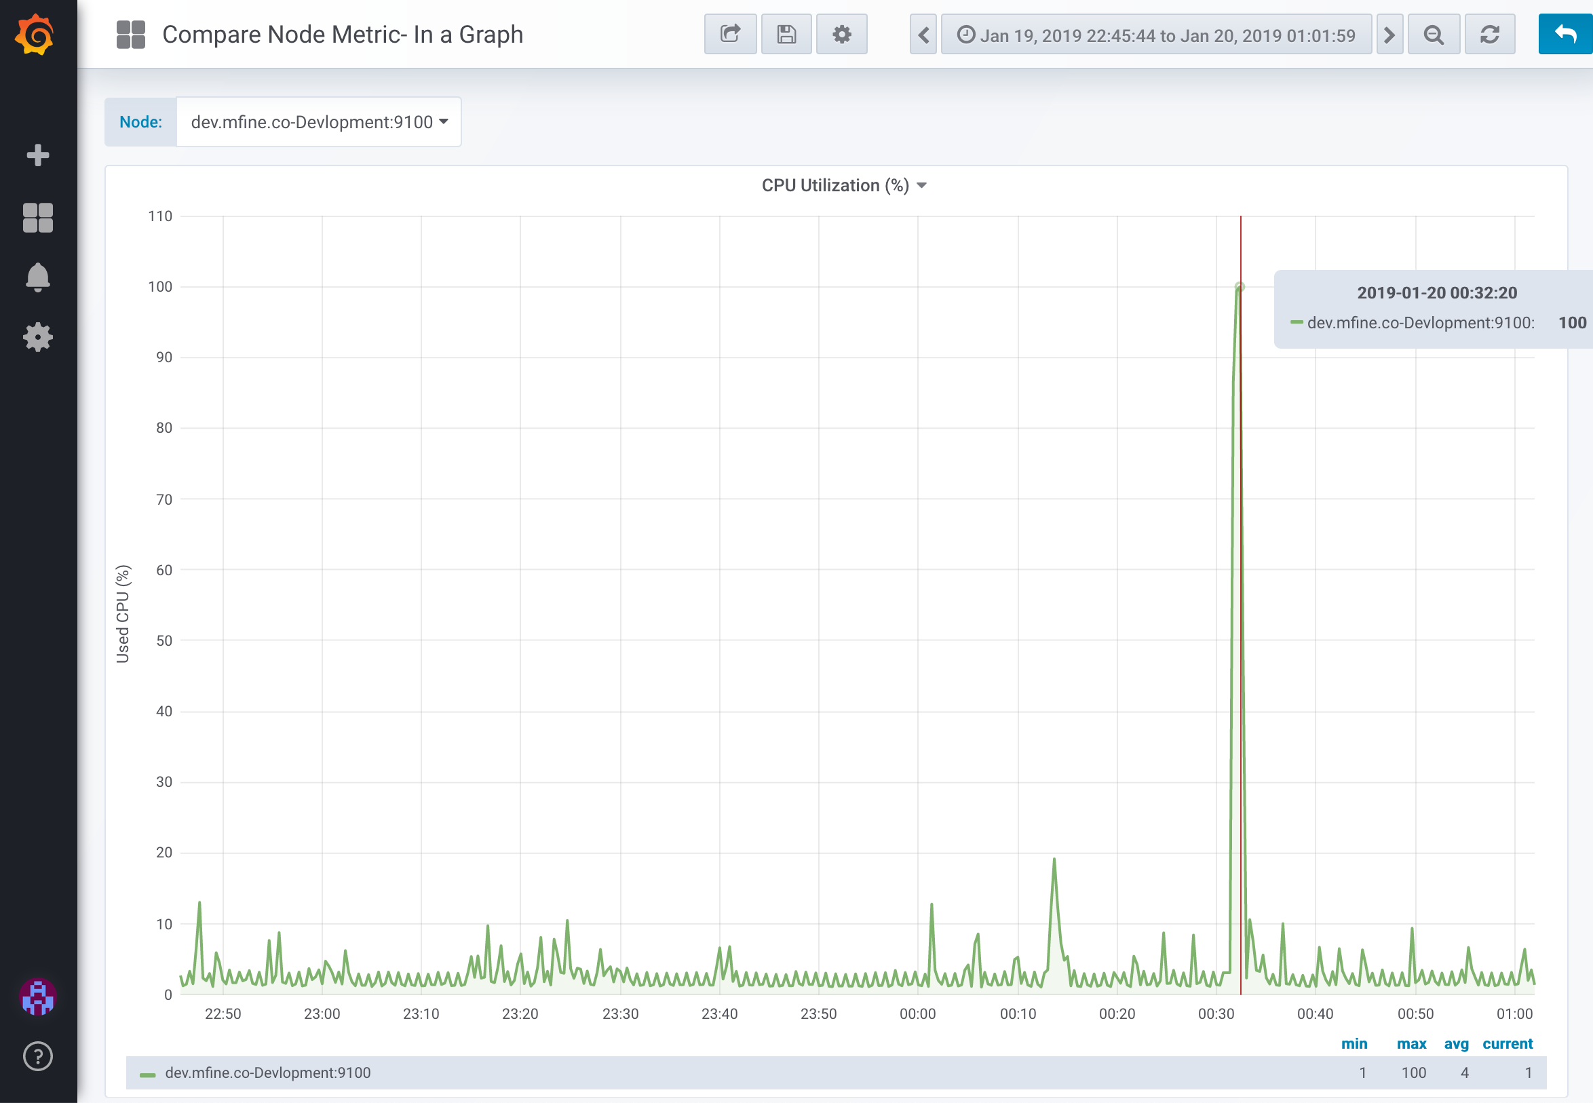The width and height of the screenshot is (1593, 1103).
Task: Click the Share dashboard icon
Action: click(x=730, y=35)
